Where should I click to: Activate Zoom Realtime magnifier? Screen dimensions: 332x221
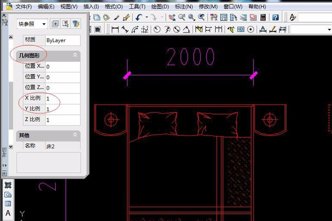[x=181, y=17]
